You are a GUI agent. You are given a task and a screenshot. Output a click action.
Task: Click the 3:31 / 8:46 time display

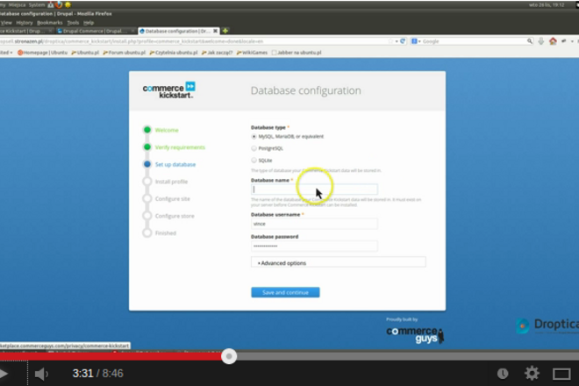98,374
